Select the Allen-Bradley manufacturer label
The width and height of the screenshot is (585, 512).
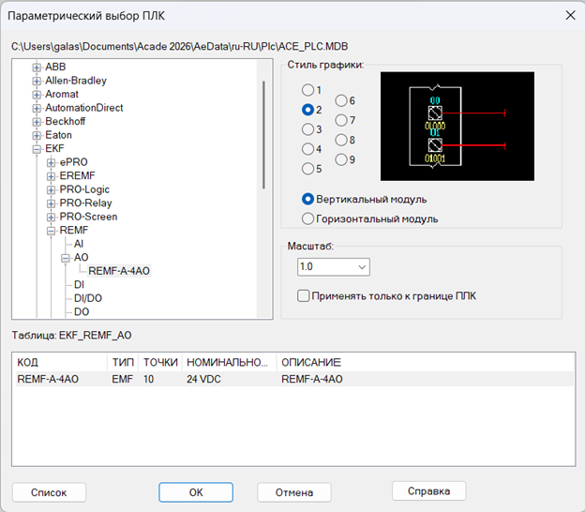[x=76, y=81]
